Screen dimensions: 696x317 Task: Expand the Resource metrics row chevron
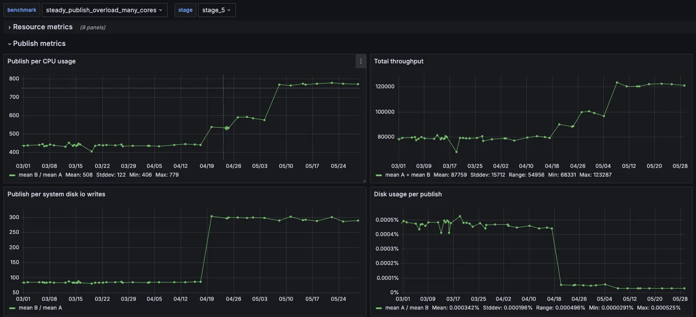click(x=9, y=27)
